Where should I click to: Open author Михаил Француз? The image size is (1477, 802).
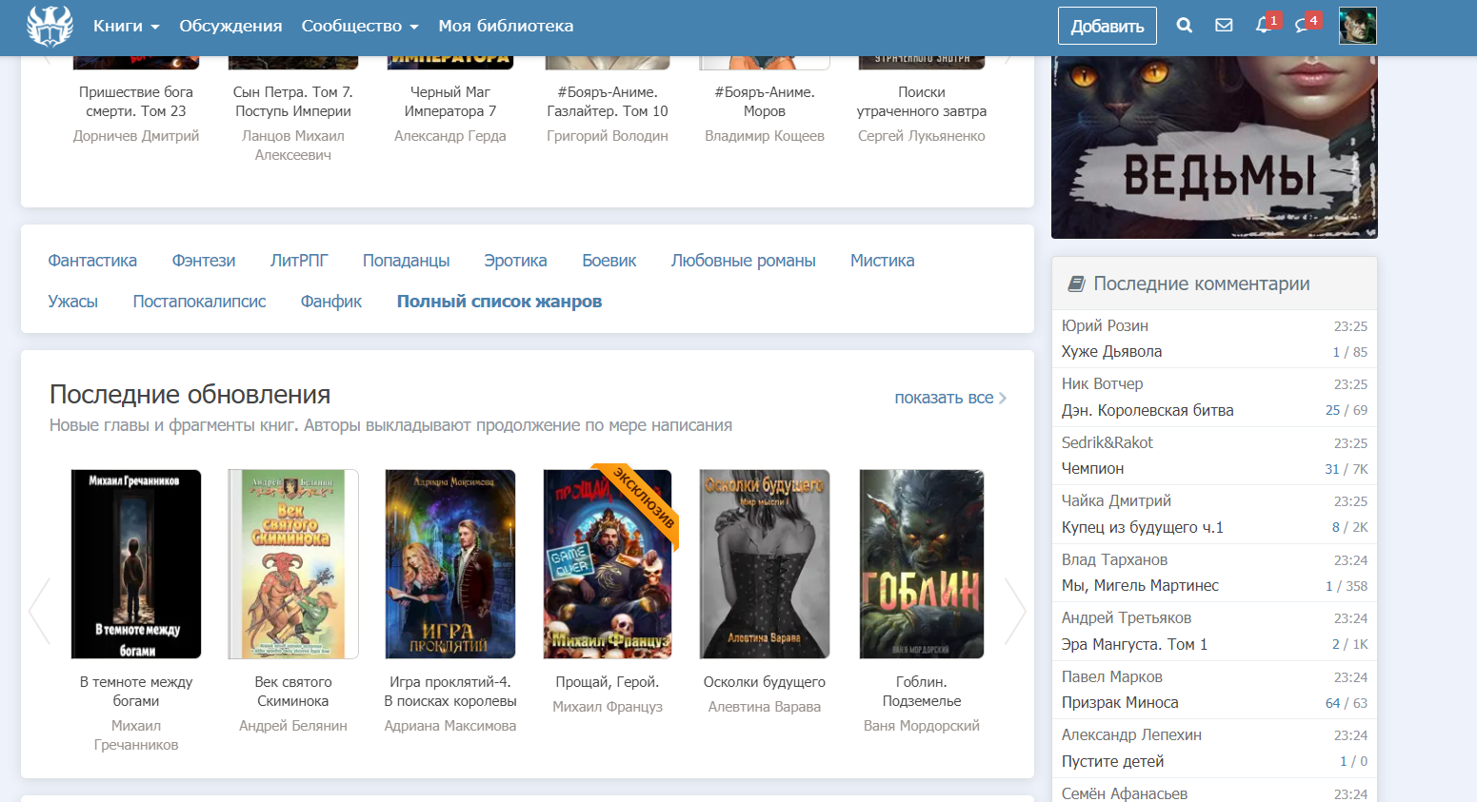[x=608, y=707]
